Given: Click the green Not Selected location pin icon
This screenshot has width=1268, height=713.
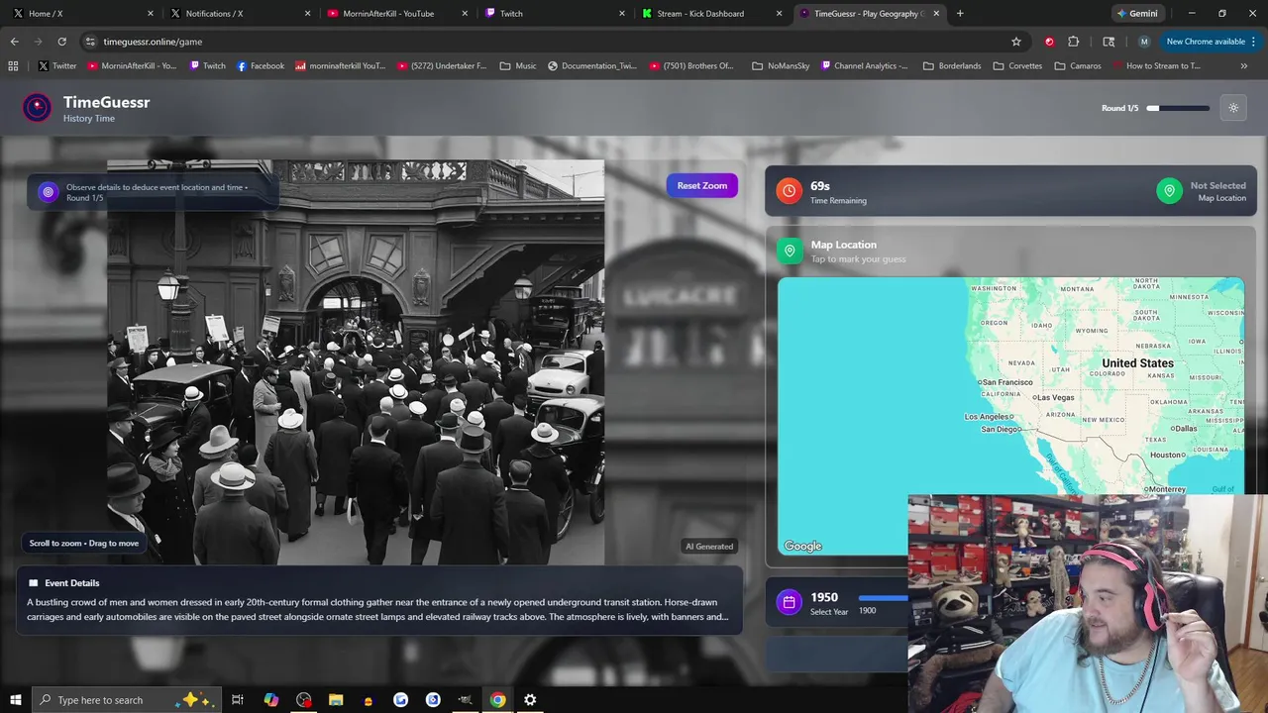Looking at the screenshot, I should tap(1169, 191).
